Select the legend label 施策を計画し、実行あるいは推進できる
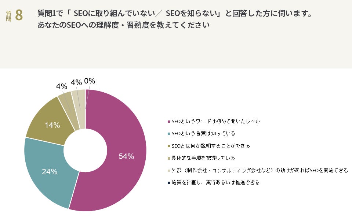Image resolution: width=352 pixels, height=219 pixels. click(215, 182)
